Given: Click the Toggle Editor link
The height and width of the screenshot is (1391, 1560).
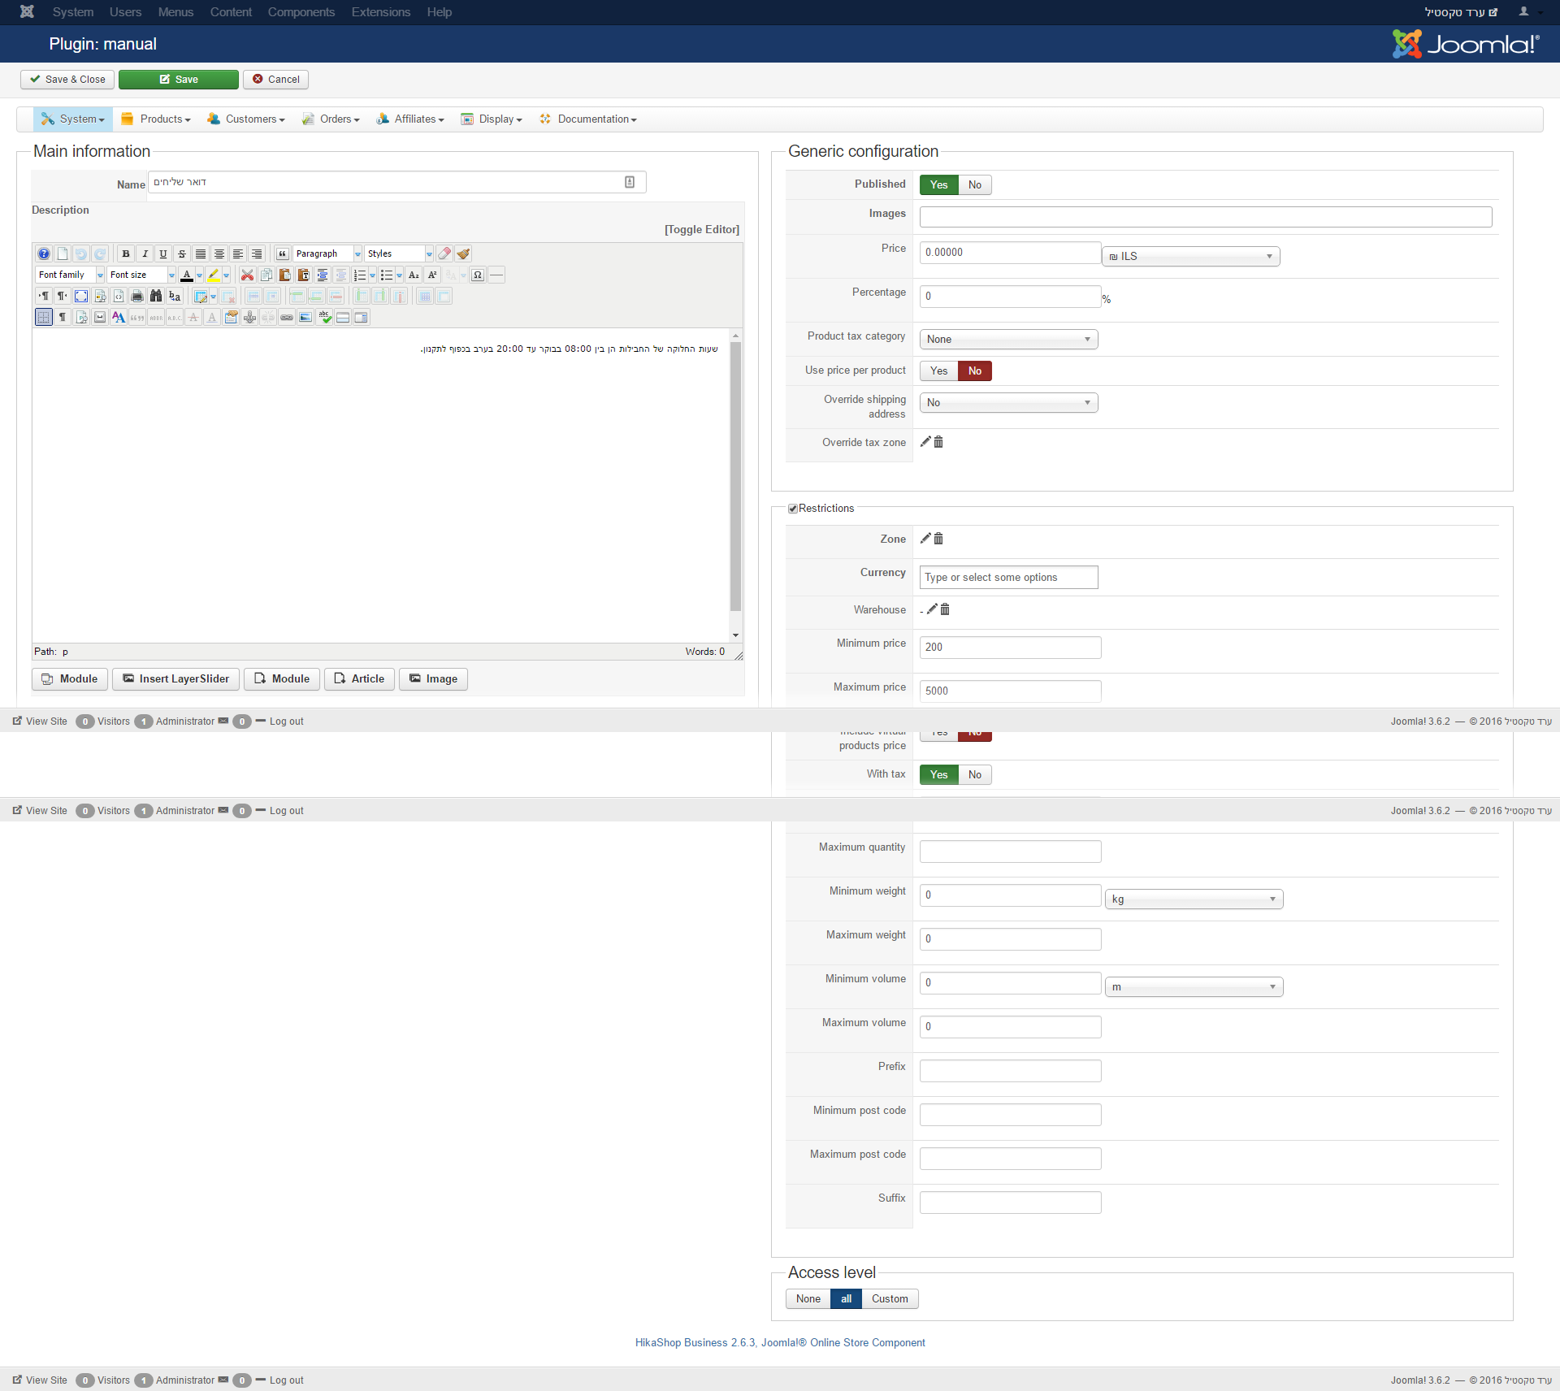Looking at the screenshot, I should coord(701,229).
